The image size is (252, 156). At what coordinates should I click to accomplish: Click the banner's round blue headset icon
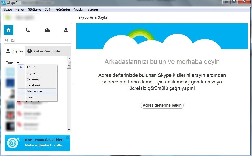point(13,143)
